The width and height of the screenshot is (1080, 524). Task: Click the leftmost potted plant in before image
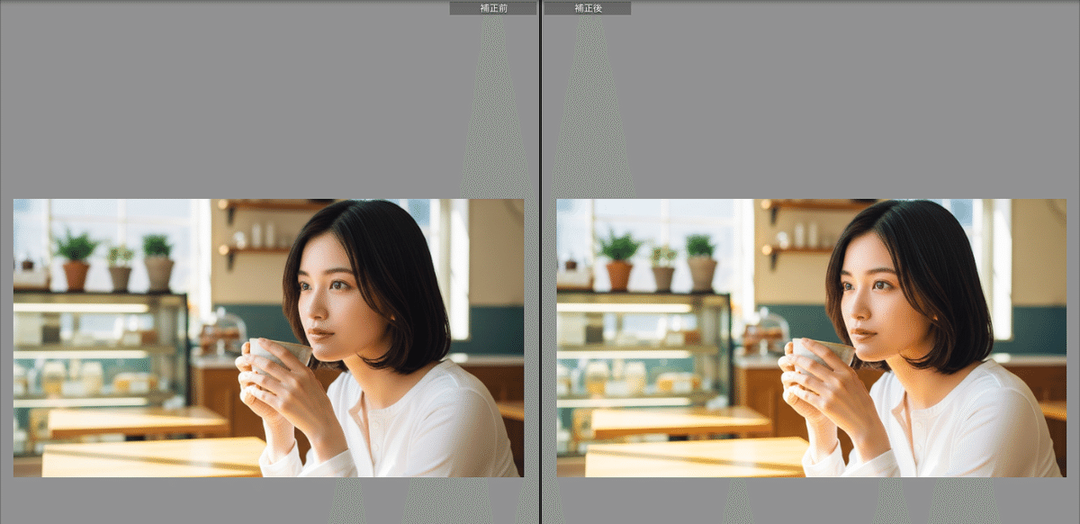click(76, 260)
